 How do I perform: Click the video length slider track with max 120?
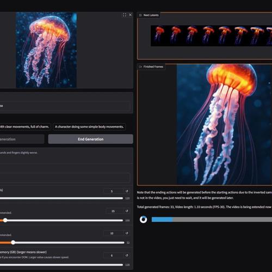click(x=61, y=198)
